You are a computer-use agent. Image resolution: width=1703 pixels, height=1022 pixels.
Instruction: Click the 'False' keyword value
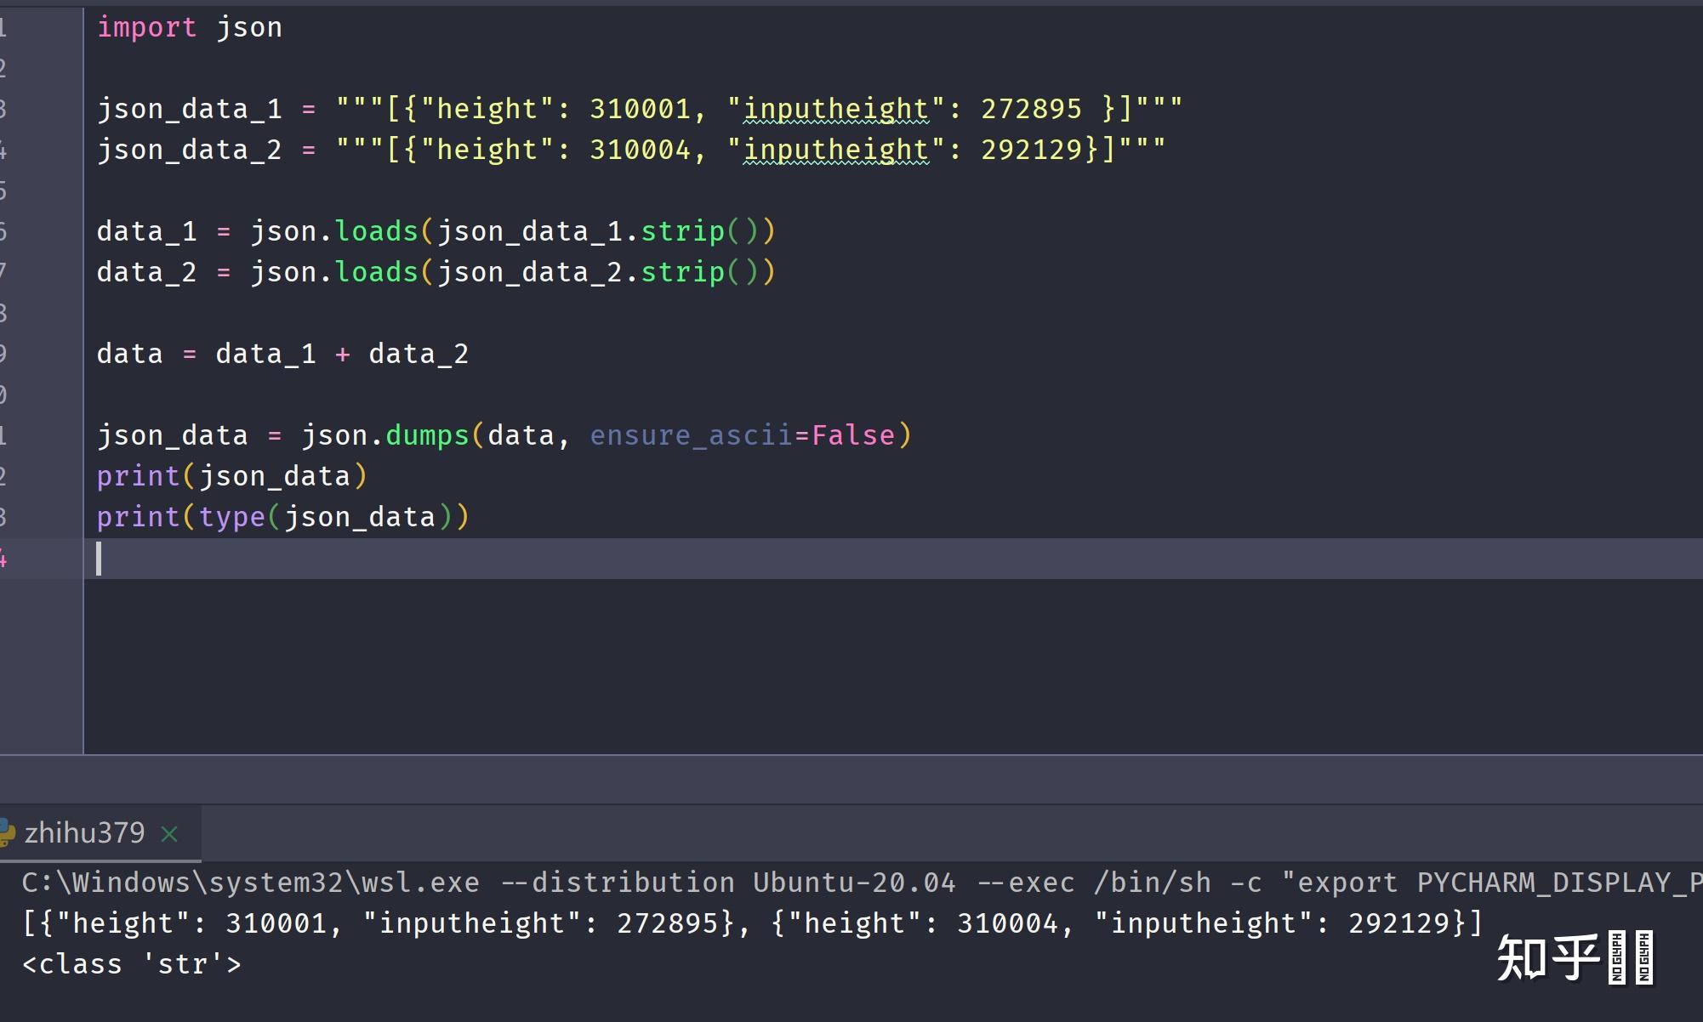852,435
